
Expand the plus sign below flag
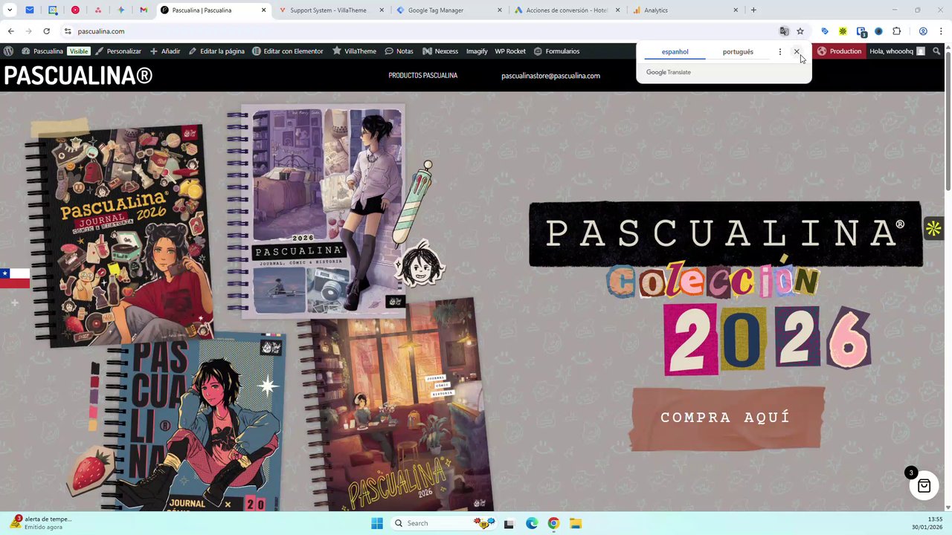click(14, 302)
